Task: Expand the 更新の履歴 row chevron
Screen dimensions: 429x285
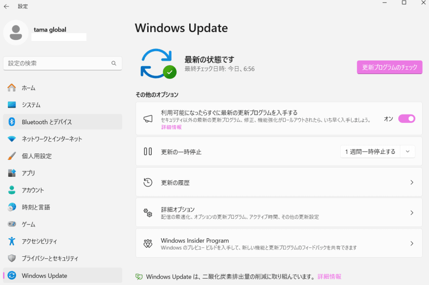Action: point(412,183)
